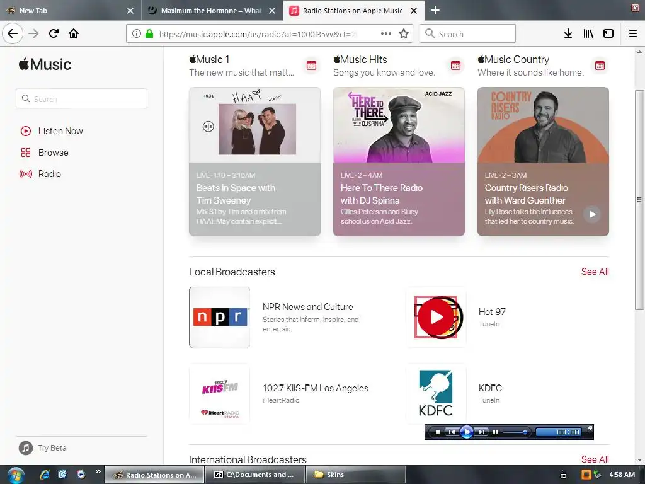Click the browser forward arrow

pyautogui.click(x=33, y=33)
